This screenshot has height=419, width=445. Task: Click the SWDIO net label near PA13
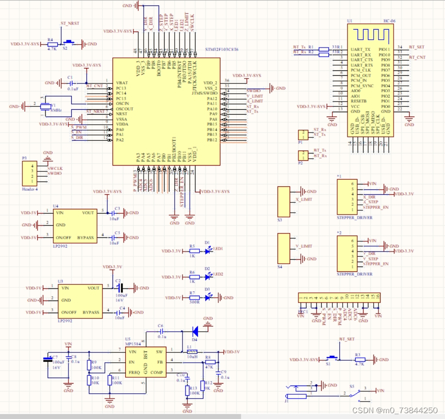coord(253,91)
